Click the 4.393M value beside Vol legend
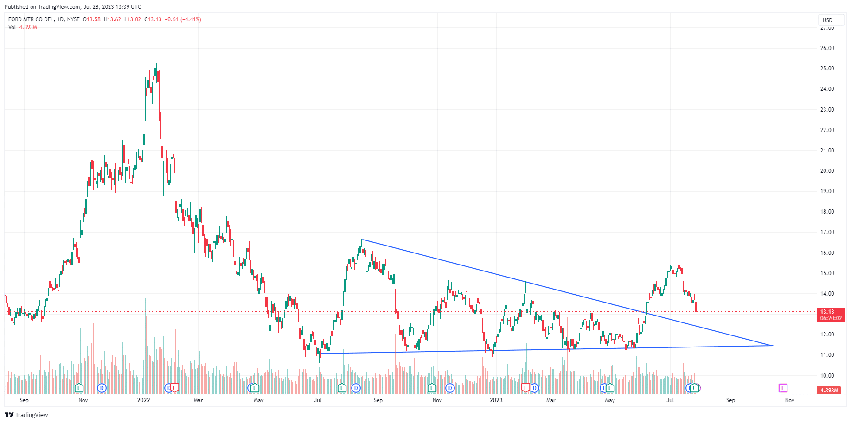 pyautogui.click(x=28, y=27)
